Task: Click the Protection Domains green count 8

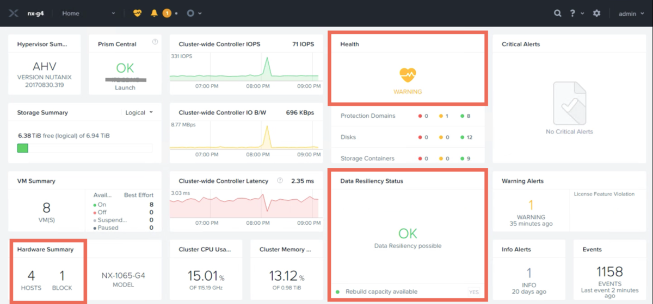Action: pos(464,116)
